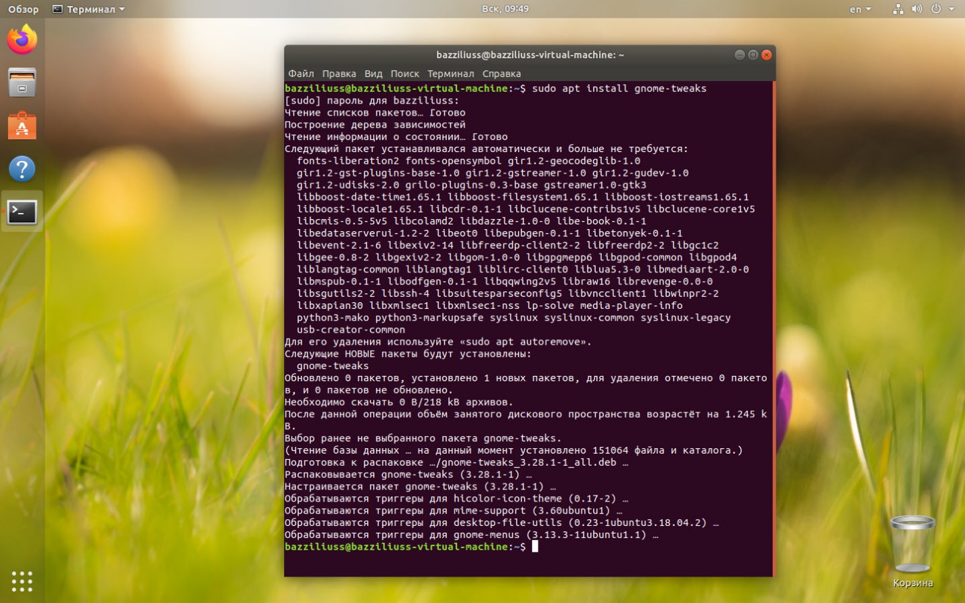Expand the power system menu
The width and height of the screenshot is (965, 603).
(940, 9)
